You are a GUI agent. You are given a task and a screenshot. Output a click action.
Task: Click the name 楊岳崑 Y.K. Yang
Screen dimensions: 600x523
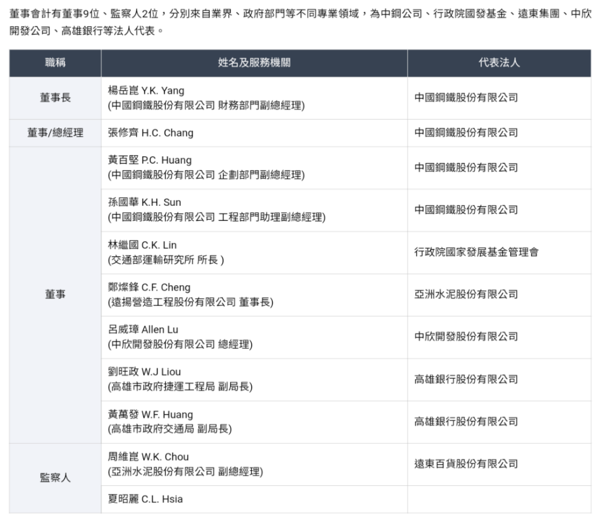click(x=146, y=91)
